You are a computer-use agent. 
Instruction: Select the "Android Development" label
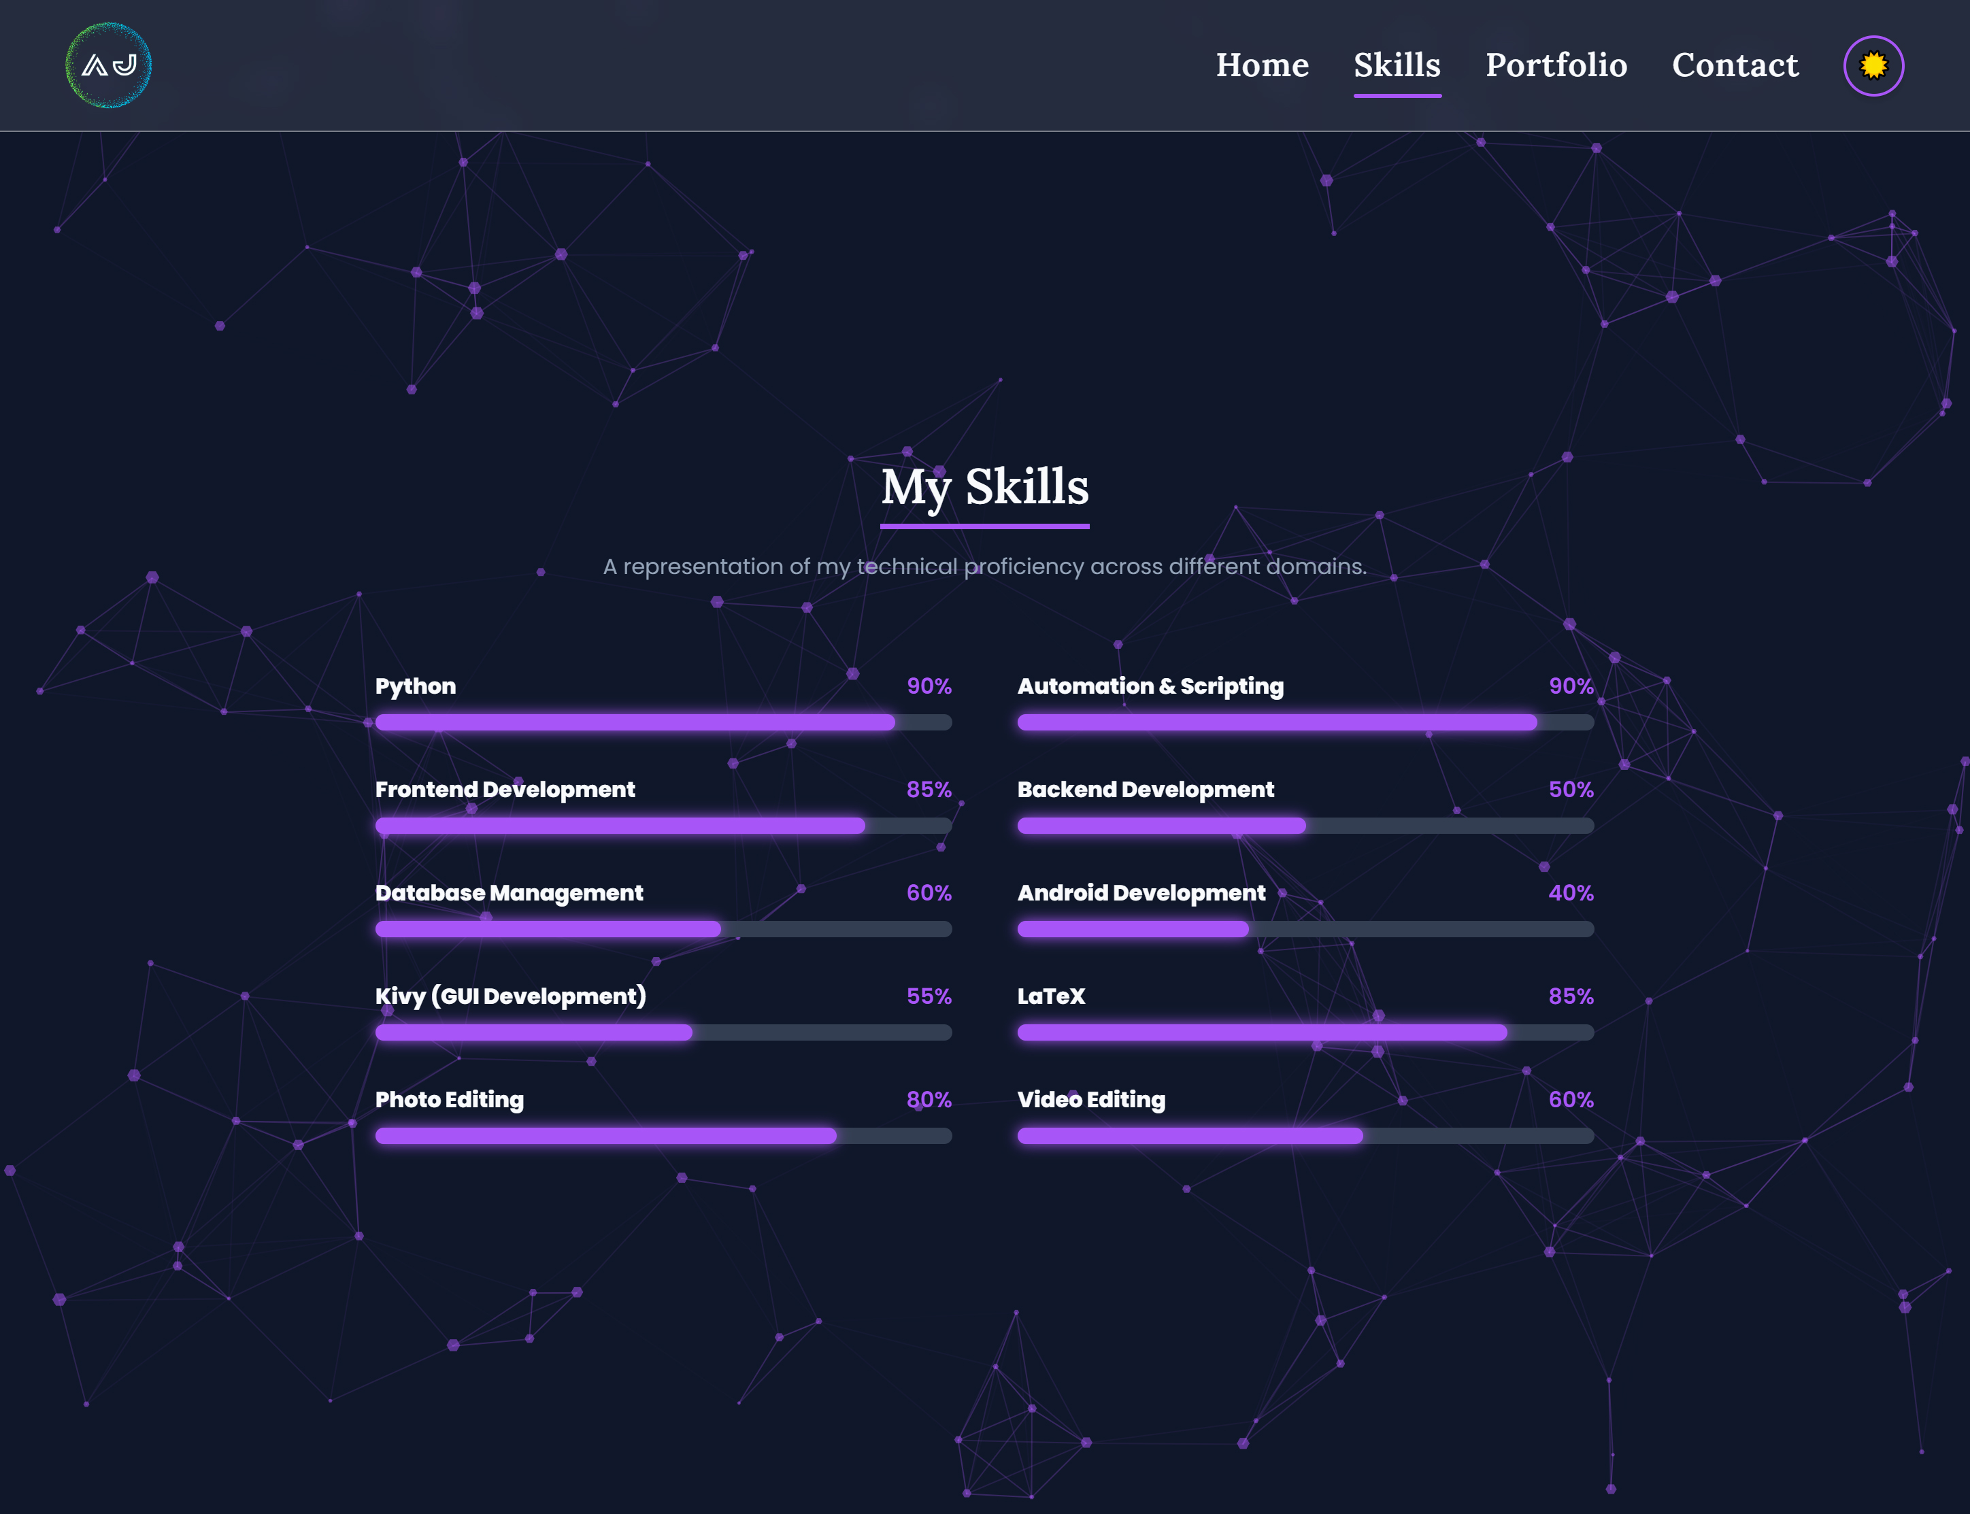pyautogui.click(x=1141, y=893)
